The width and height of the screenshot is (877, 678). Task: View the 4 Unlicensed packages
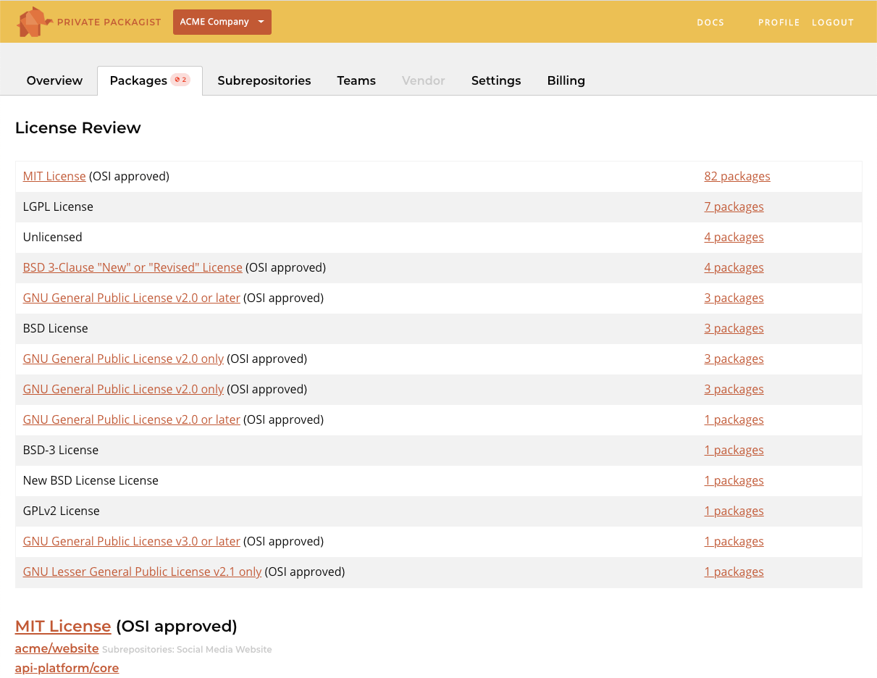pos(734,237)
